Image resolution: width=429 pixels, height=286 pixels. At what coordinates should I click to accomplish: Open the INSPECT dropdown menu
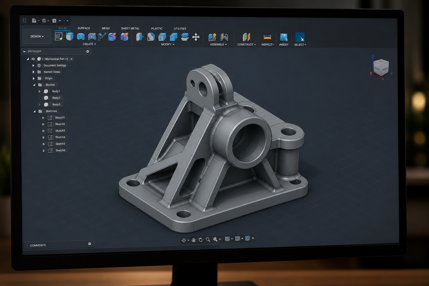[268, 45]
